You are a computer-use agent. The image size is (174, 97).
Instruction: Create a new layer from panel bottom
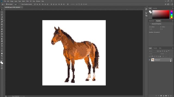click(169, 96)
